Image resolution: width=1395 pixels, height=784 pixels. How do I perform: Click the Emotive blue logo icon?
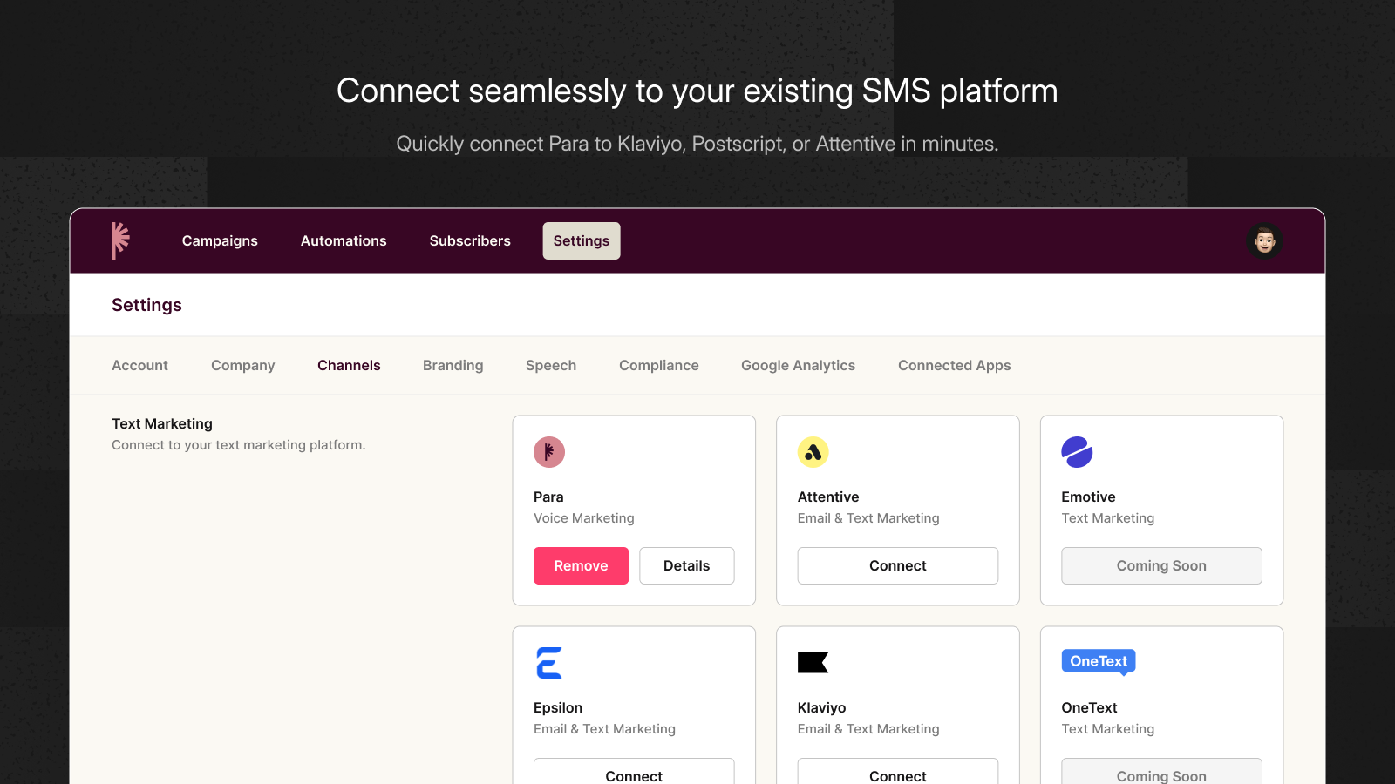point(1077,452)
